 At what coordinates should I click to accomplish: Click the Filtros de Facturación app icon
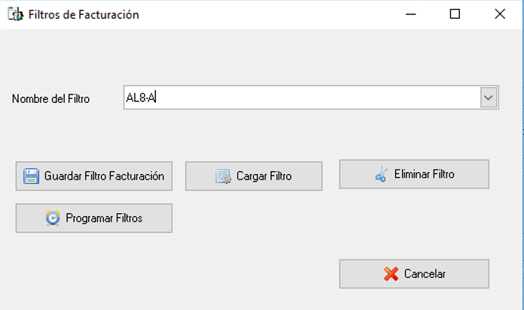coord(15,14)
